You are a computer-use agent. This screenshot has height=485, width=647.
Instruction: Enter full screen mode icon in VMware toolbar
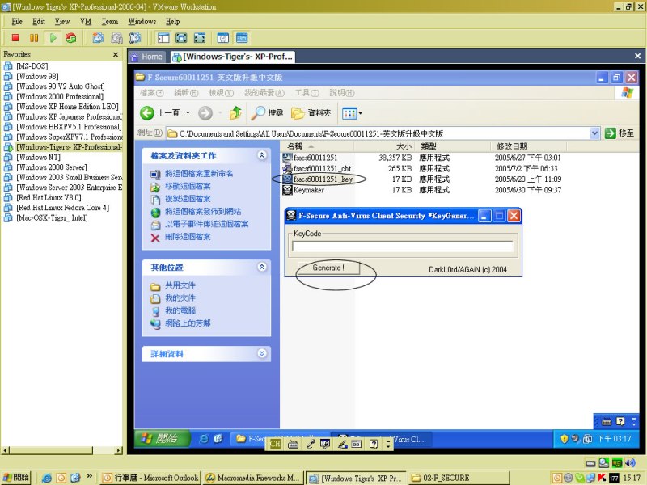pyautogui.click(x=200, y=38)
